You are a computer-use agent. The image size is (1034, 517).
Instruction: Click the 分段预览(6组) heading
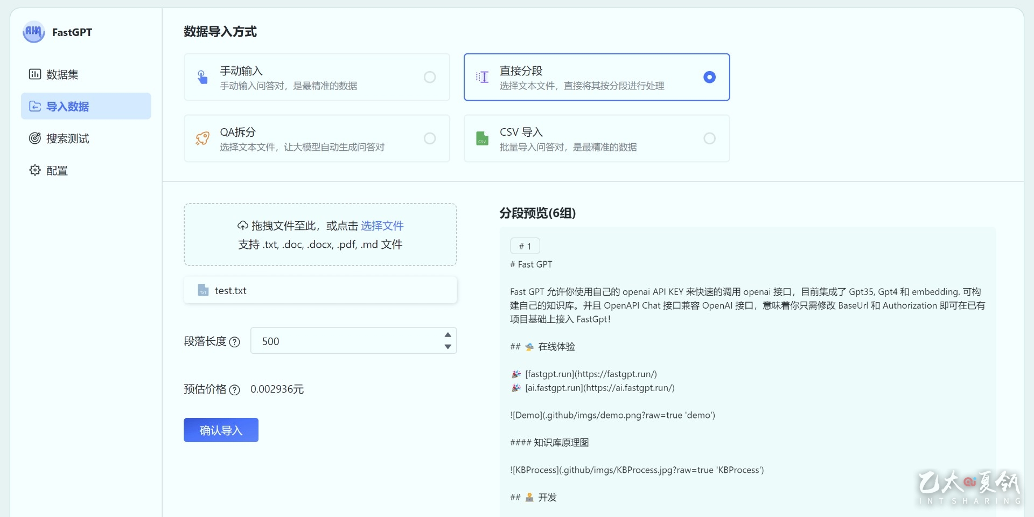tap(537, 213)
